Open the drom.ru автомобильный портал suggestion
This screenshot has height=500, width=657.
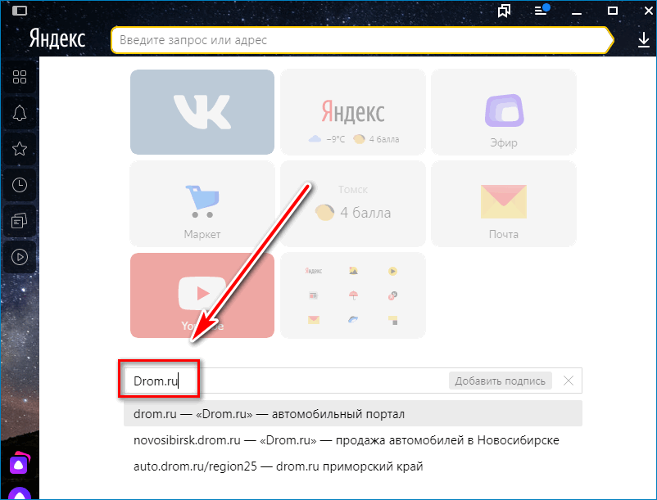pyautogui.click(x=269, y=415)
